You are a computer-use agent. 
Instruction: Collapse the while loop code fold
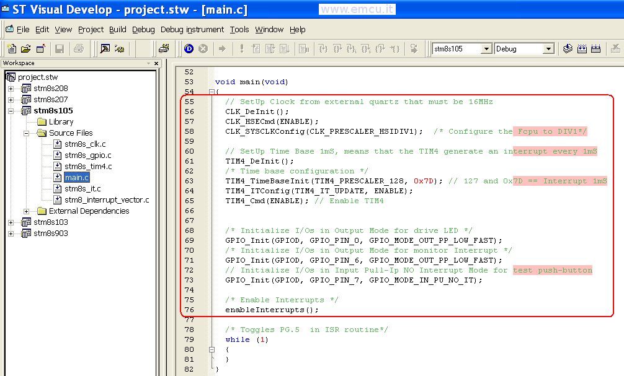(212, 350)
